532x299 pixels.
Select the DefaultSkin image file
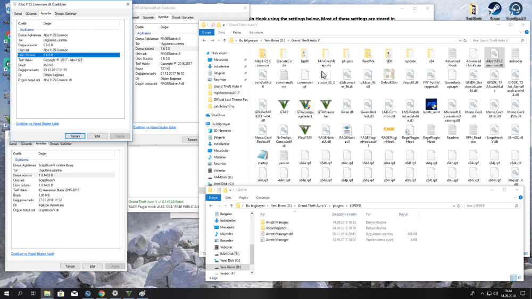click(389, 76)
